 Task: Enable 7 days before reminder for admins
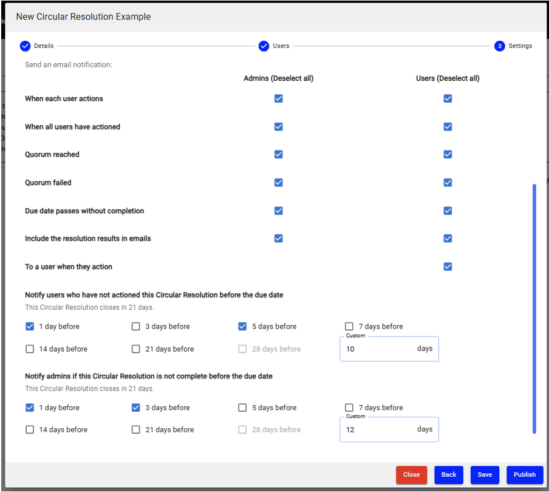[x=349, y=408]
